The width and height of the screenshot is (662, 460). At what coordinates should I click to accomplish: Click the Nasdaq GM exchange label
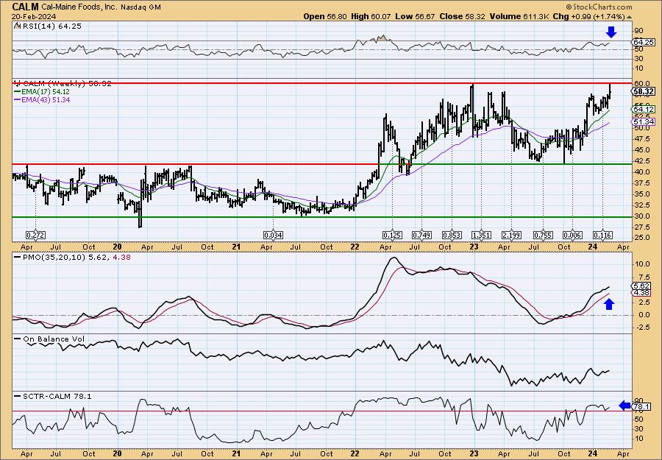point(140,7)
